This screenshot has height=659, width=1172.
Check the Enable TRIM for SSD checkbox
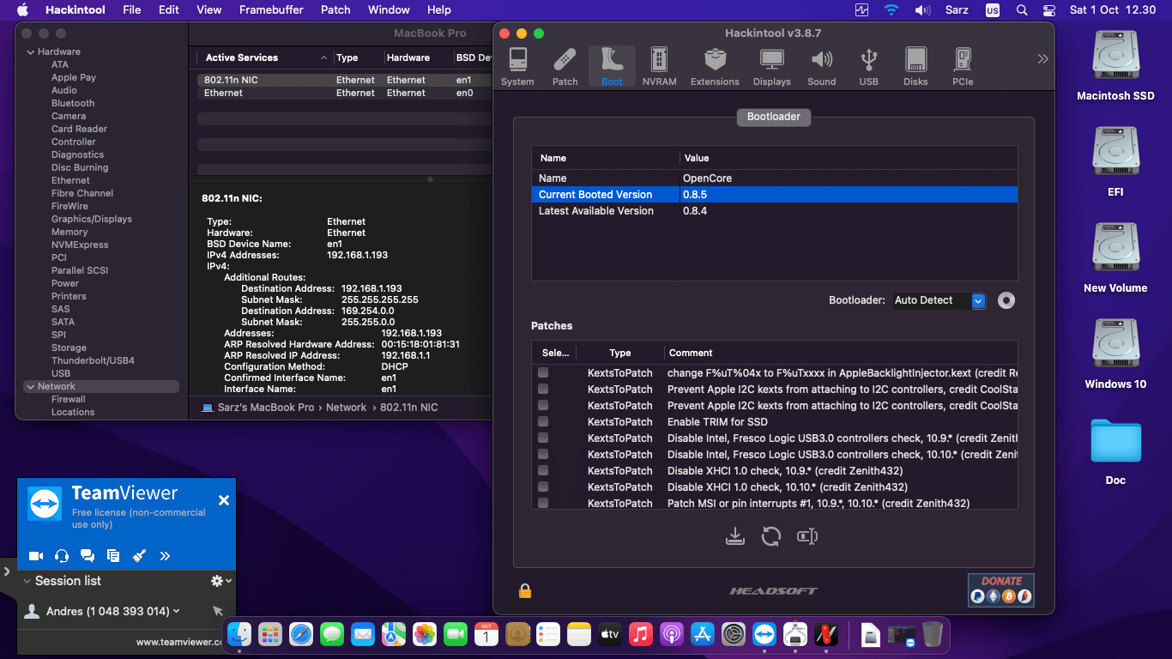click(543, 422)
